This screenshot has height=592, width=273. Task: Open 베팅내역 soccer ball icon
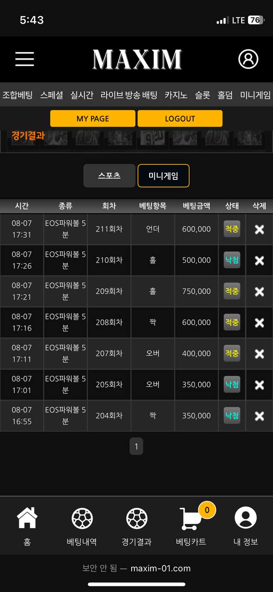(82, 518)
